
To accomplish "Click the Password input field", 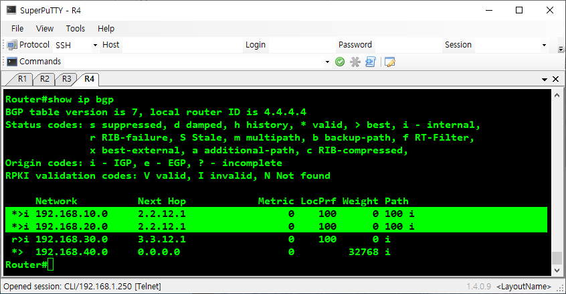I will tap(409, 45).
